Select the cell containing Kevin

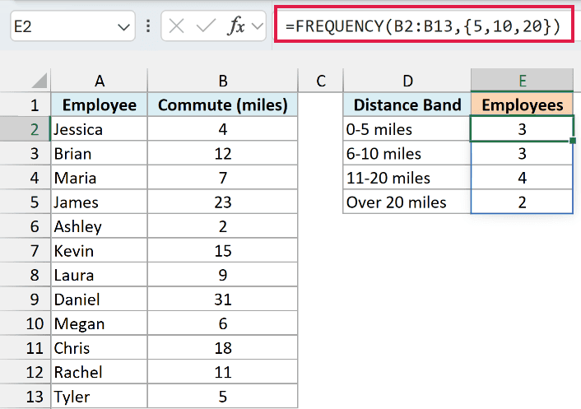pos(99,251)
